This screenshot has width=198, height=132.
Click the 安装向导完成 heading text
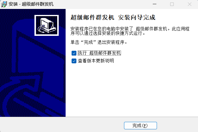137,17
